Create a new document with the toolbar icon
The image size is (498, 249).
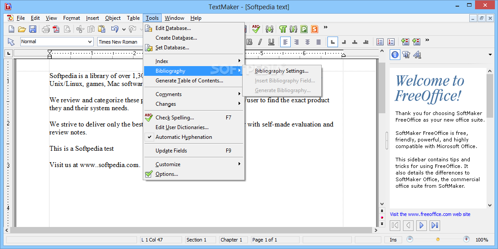pyautogui.click(x=11, y=30)
